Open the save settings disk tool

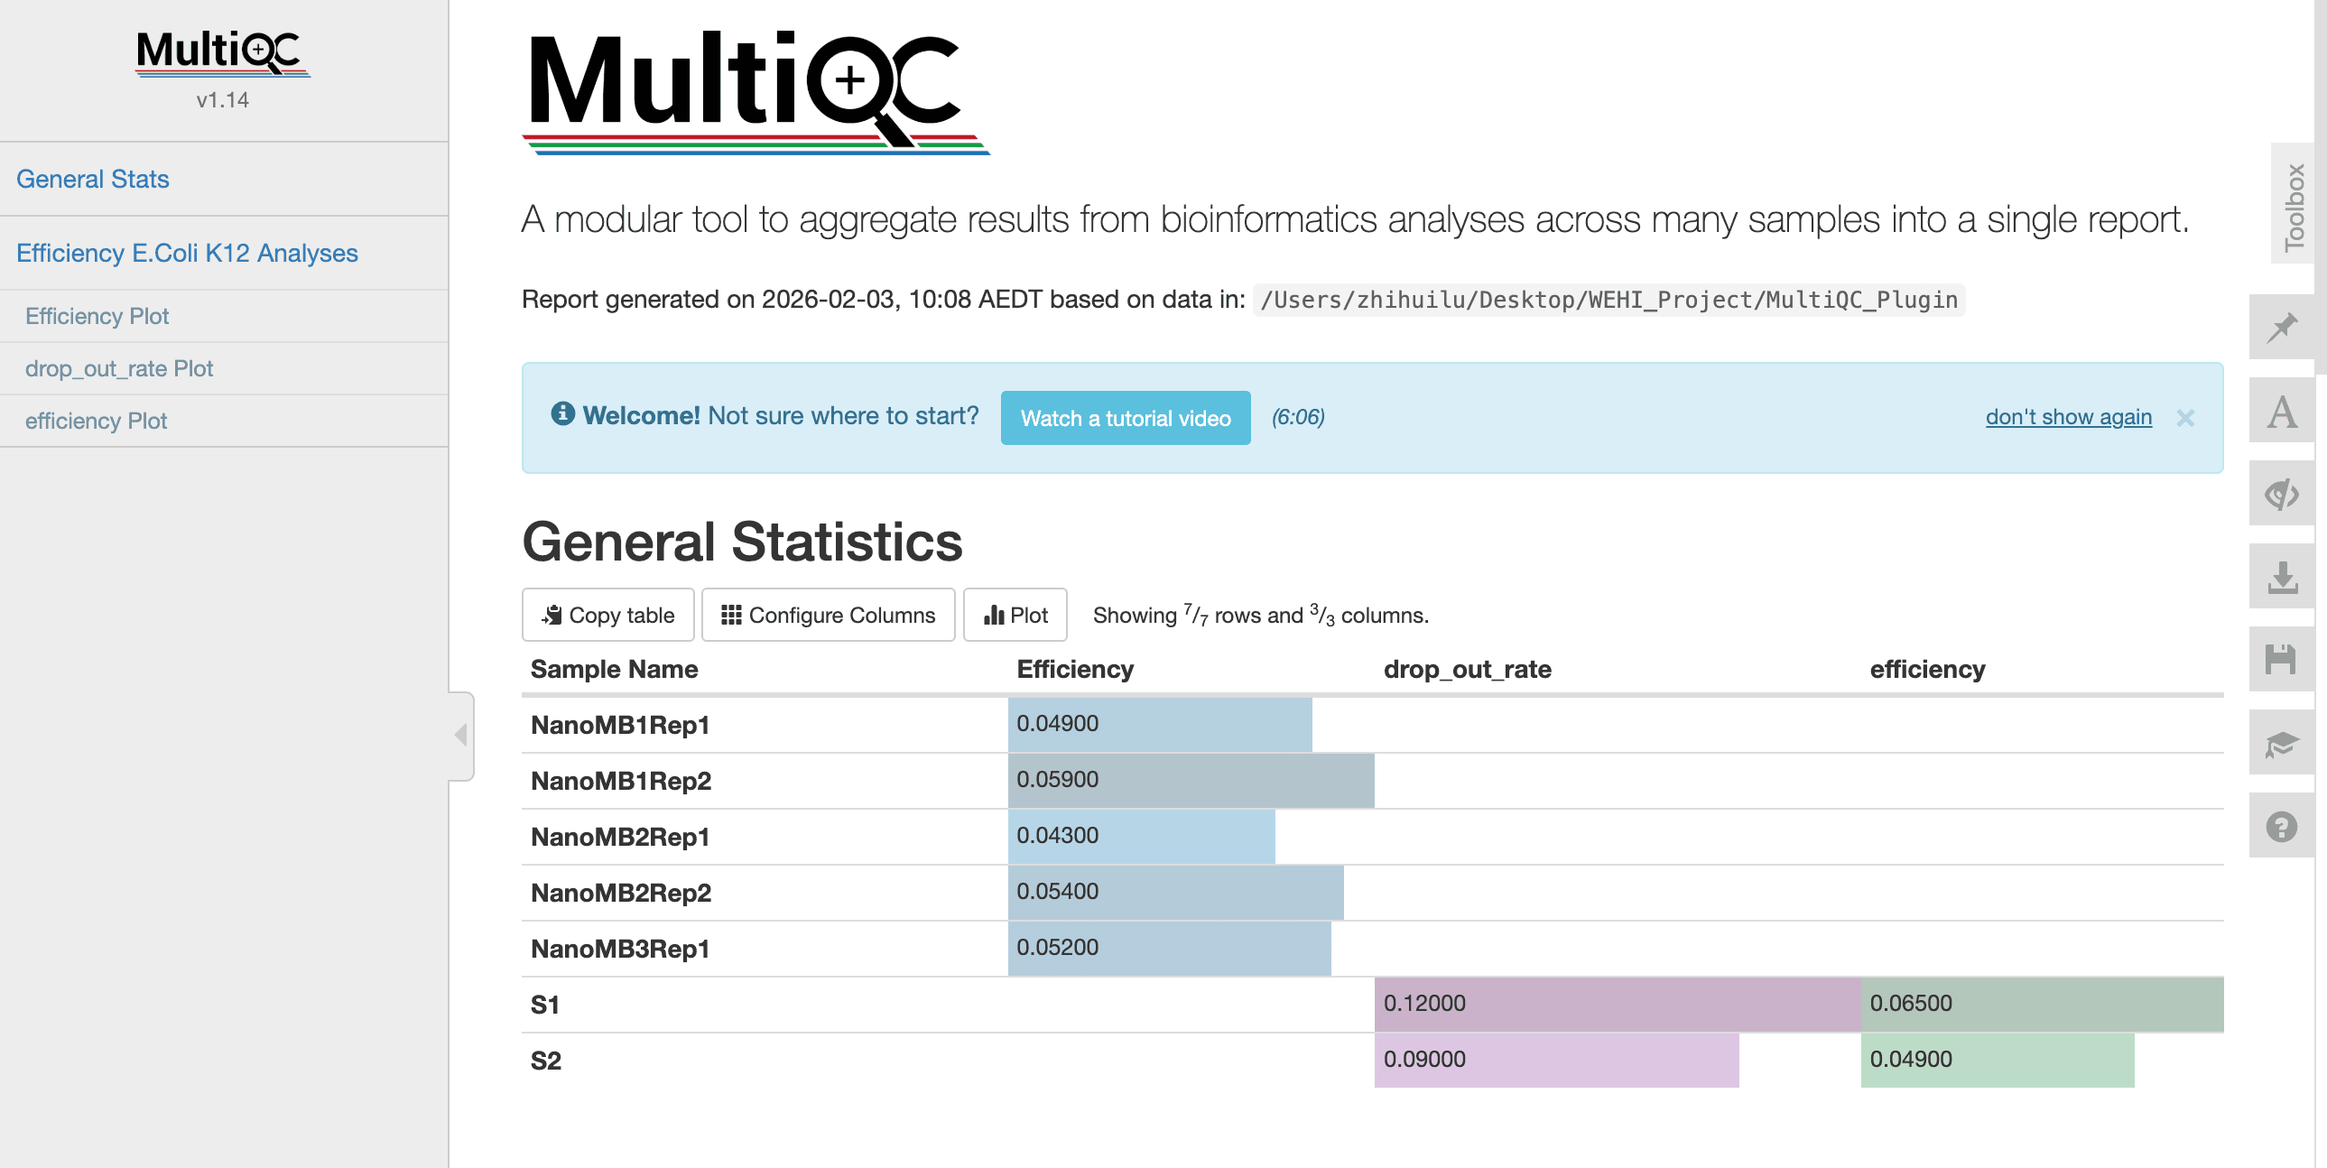tap(2282, 660)
